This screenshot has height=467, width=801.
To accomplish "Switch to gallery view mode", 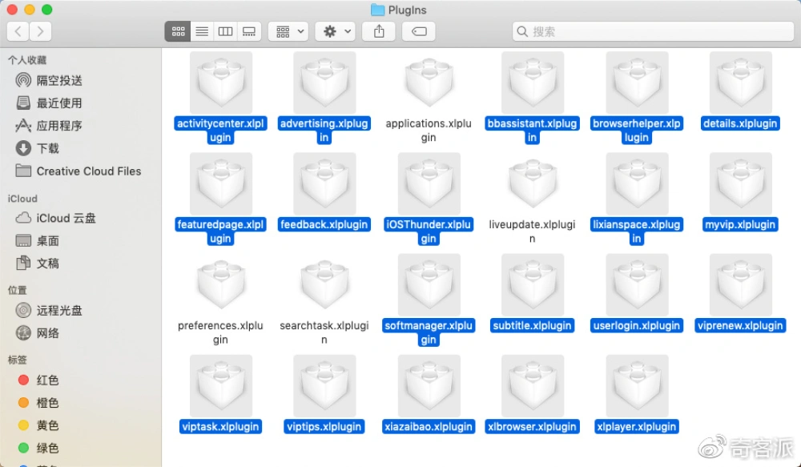I will tap(249, 32).
